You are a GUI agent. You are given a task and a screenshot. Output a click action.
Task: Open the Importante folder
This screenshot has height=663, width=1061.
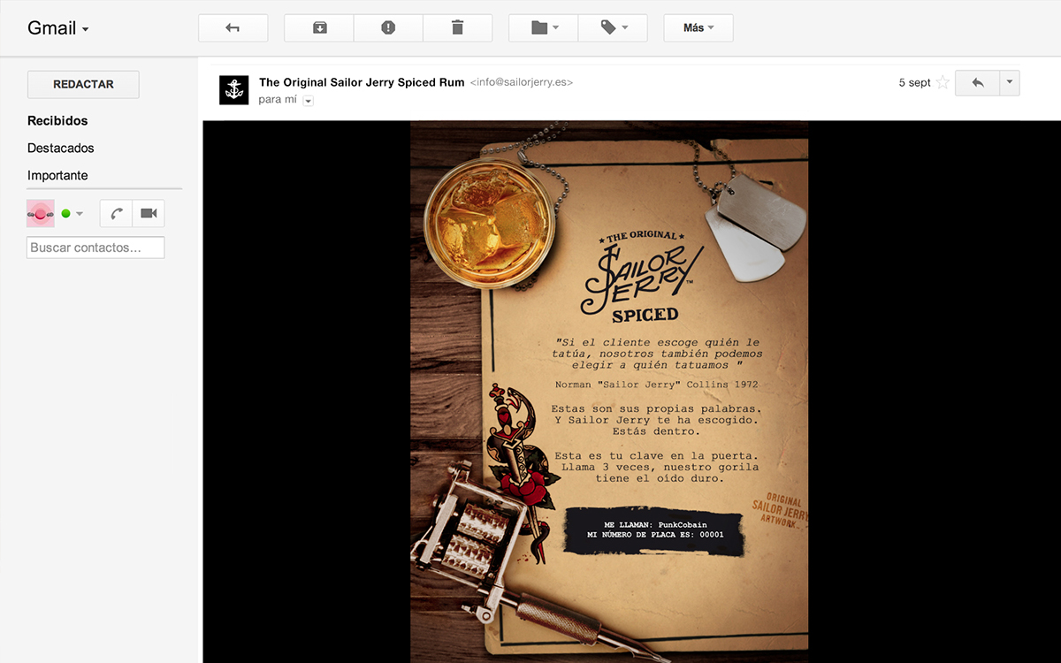tap(57, 176)
